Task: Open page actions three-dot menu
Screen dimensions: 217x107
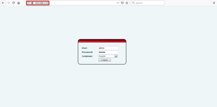Action: click(x=118, y=3)
